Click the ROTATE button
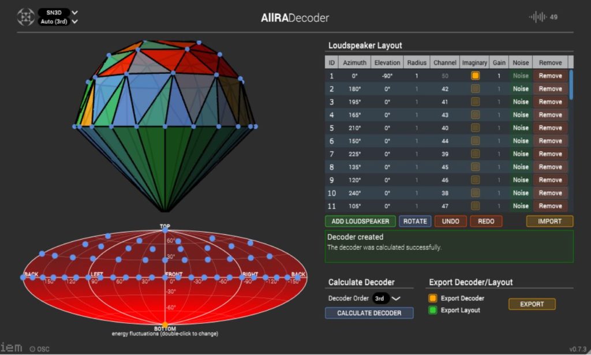This screenshot has width=591, height=355. click(x=415, y=221)
